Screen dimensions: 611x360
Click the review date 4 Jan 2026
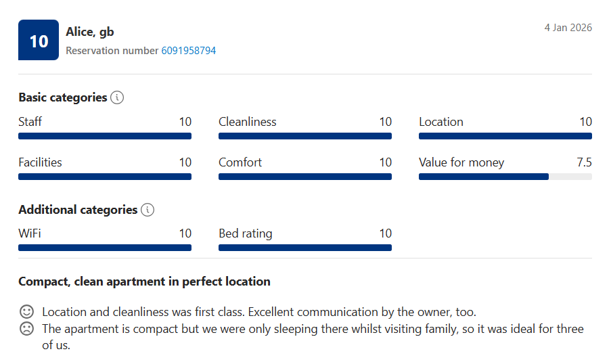point(568,28)
